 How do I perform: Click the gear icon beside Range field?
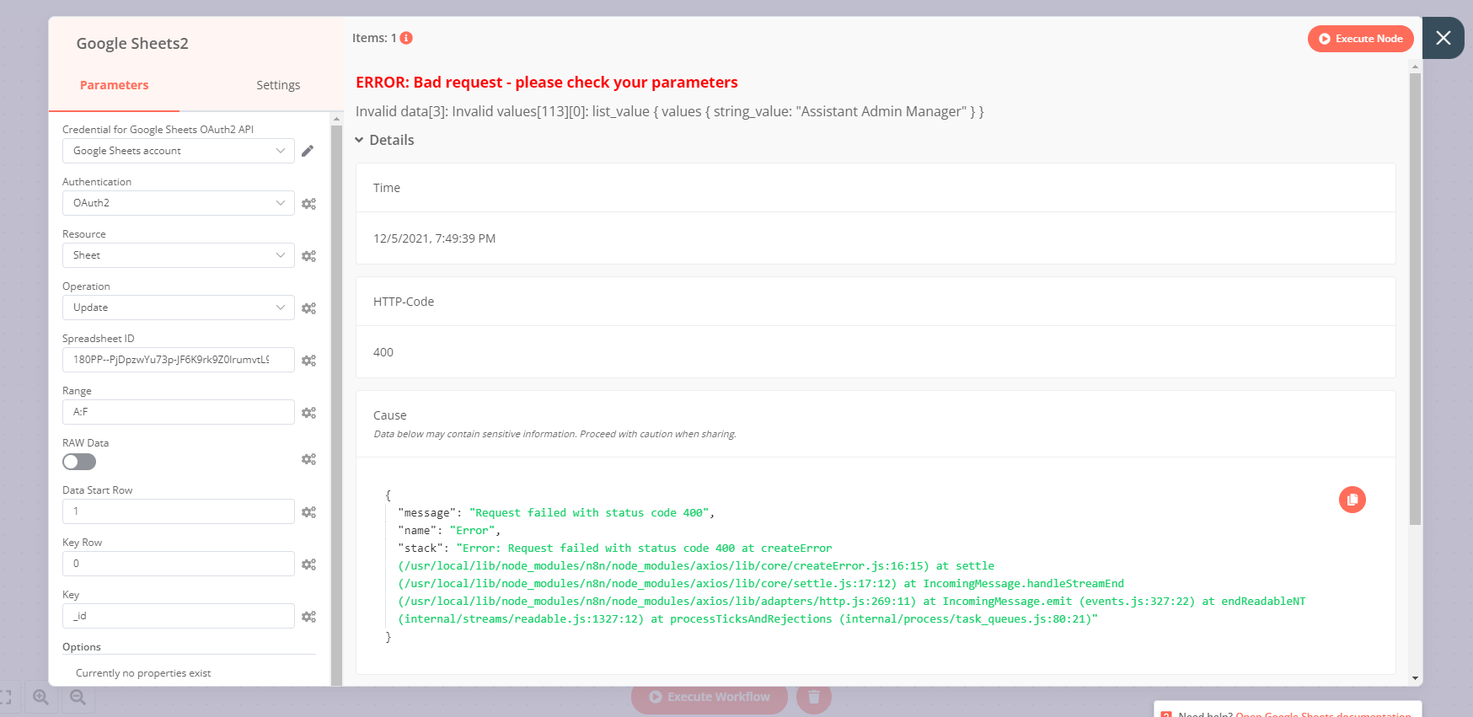click(x=308, y=413)
